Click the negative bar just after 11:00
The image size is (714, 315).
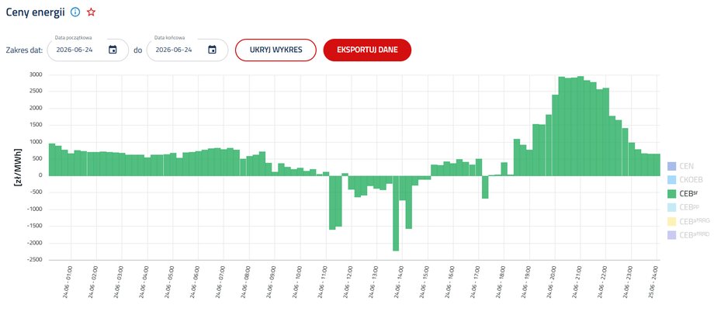point(332,202)
